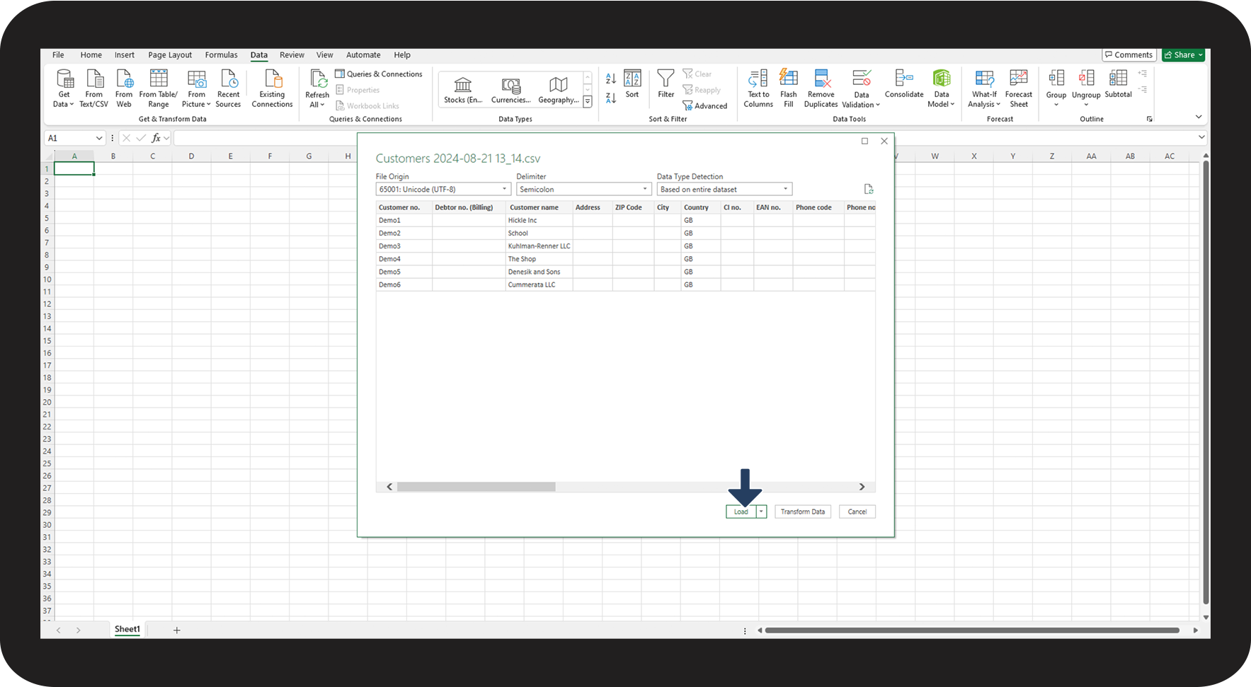This screenshot has height=687, width=1251.
Task: Click the Filter funnel icon
Action: [666, 79]
